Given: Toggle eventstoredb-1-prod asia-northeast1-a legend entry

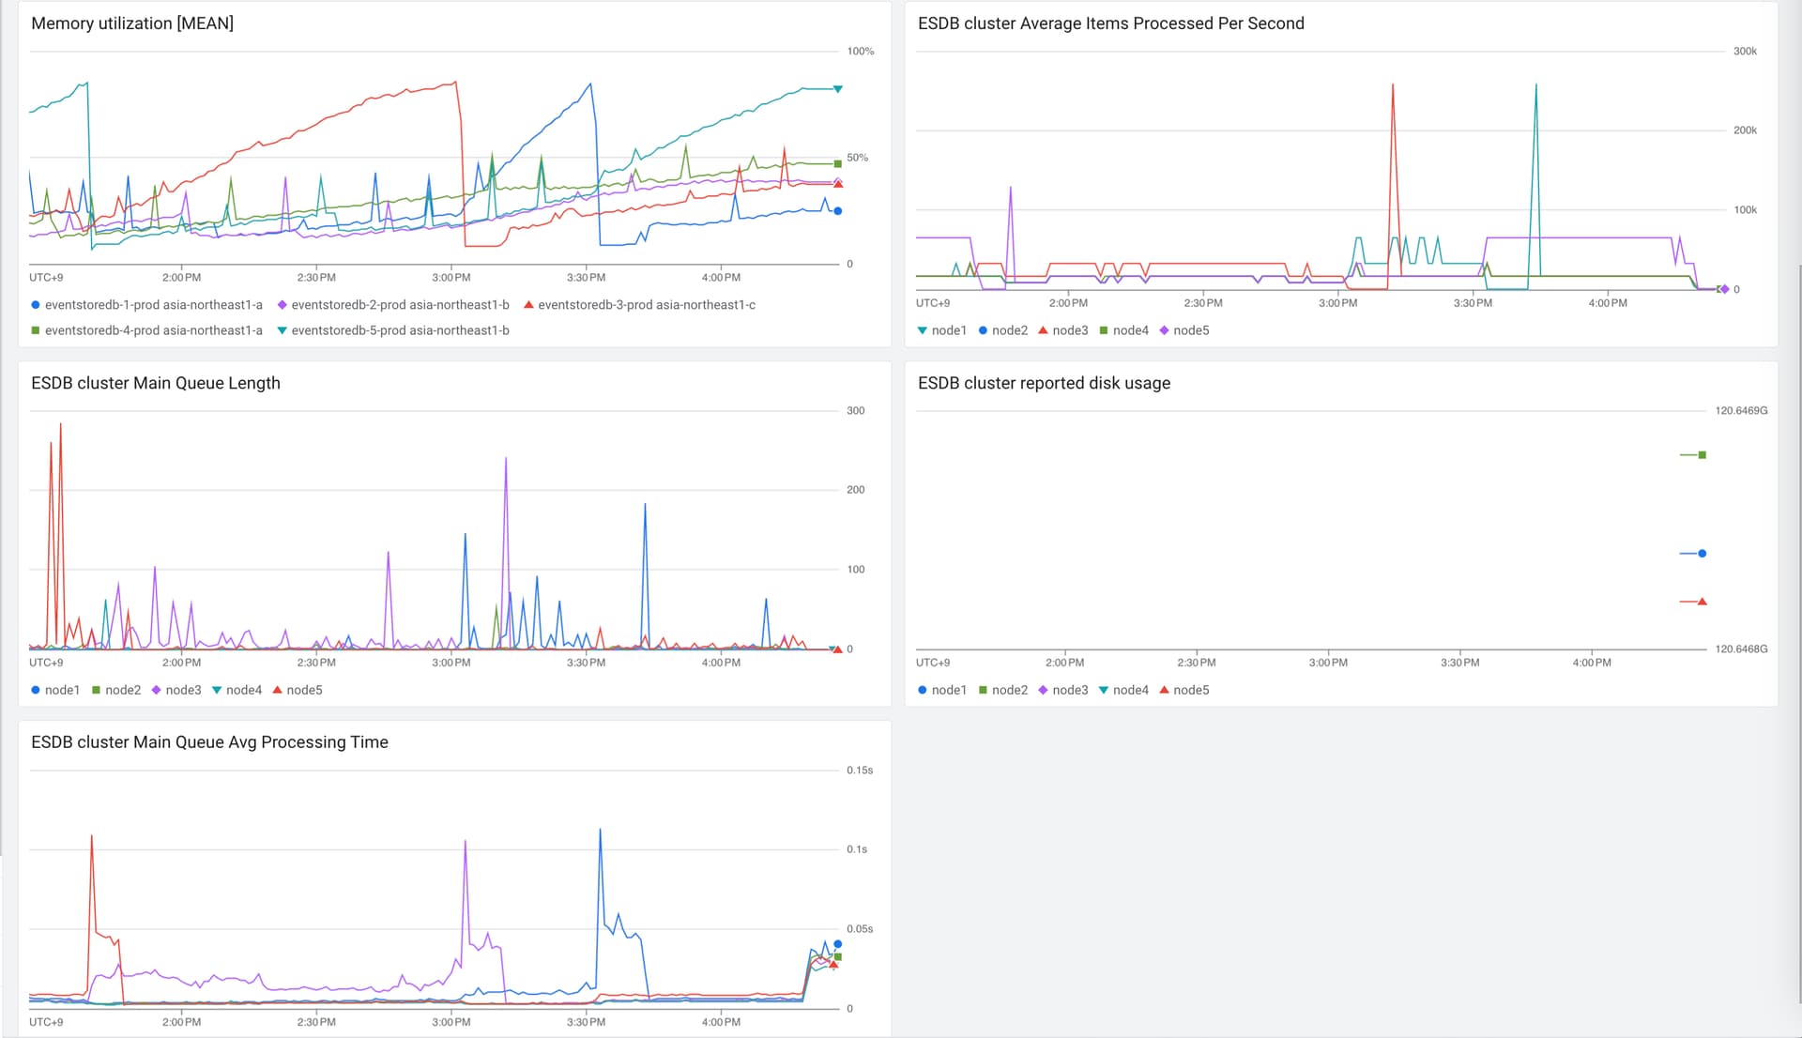Looking at the screenshot, I should click(x=146, y=305).
